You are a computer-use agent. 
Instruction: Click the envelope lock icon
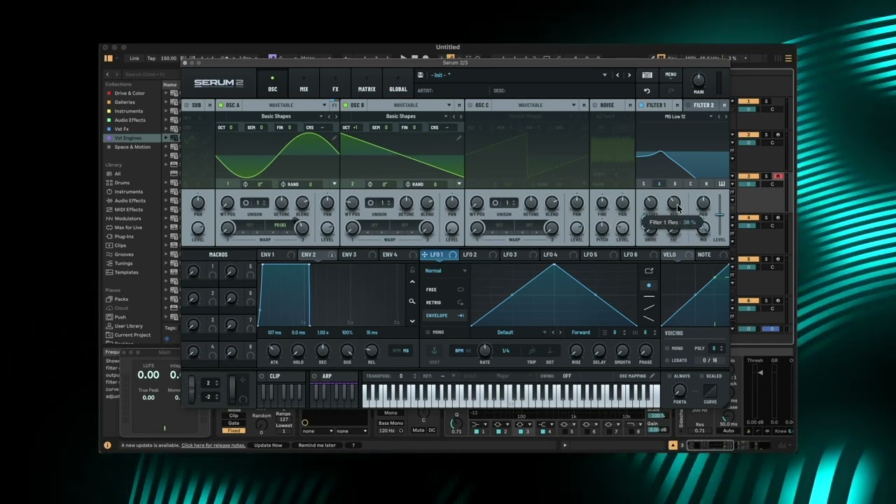click(412, 269)
